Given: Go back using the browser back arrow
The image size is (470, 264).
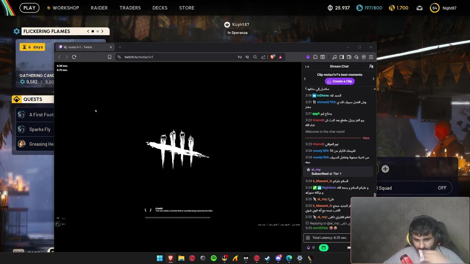Looking at the screenshot, I should point(59,57).
